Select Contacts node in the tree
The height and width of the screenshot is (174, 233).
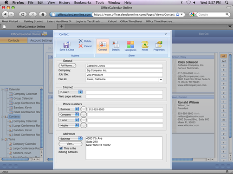14,116
